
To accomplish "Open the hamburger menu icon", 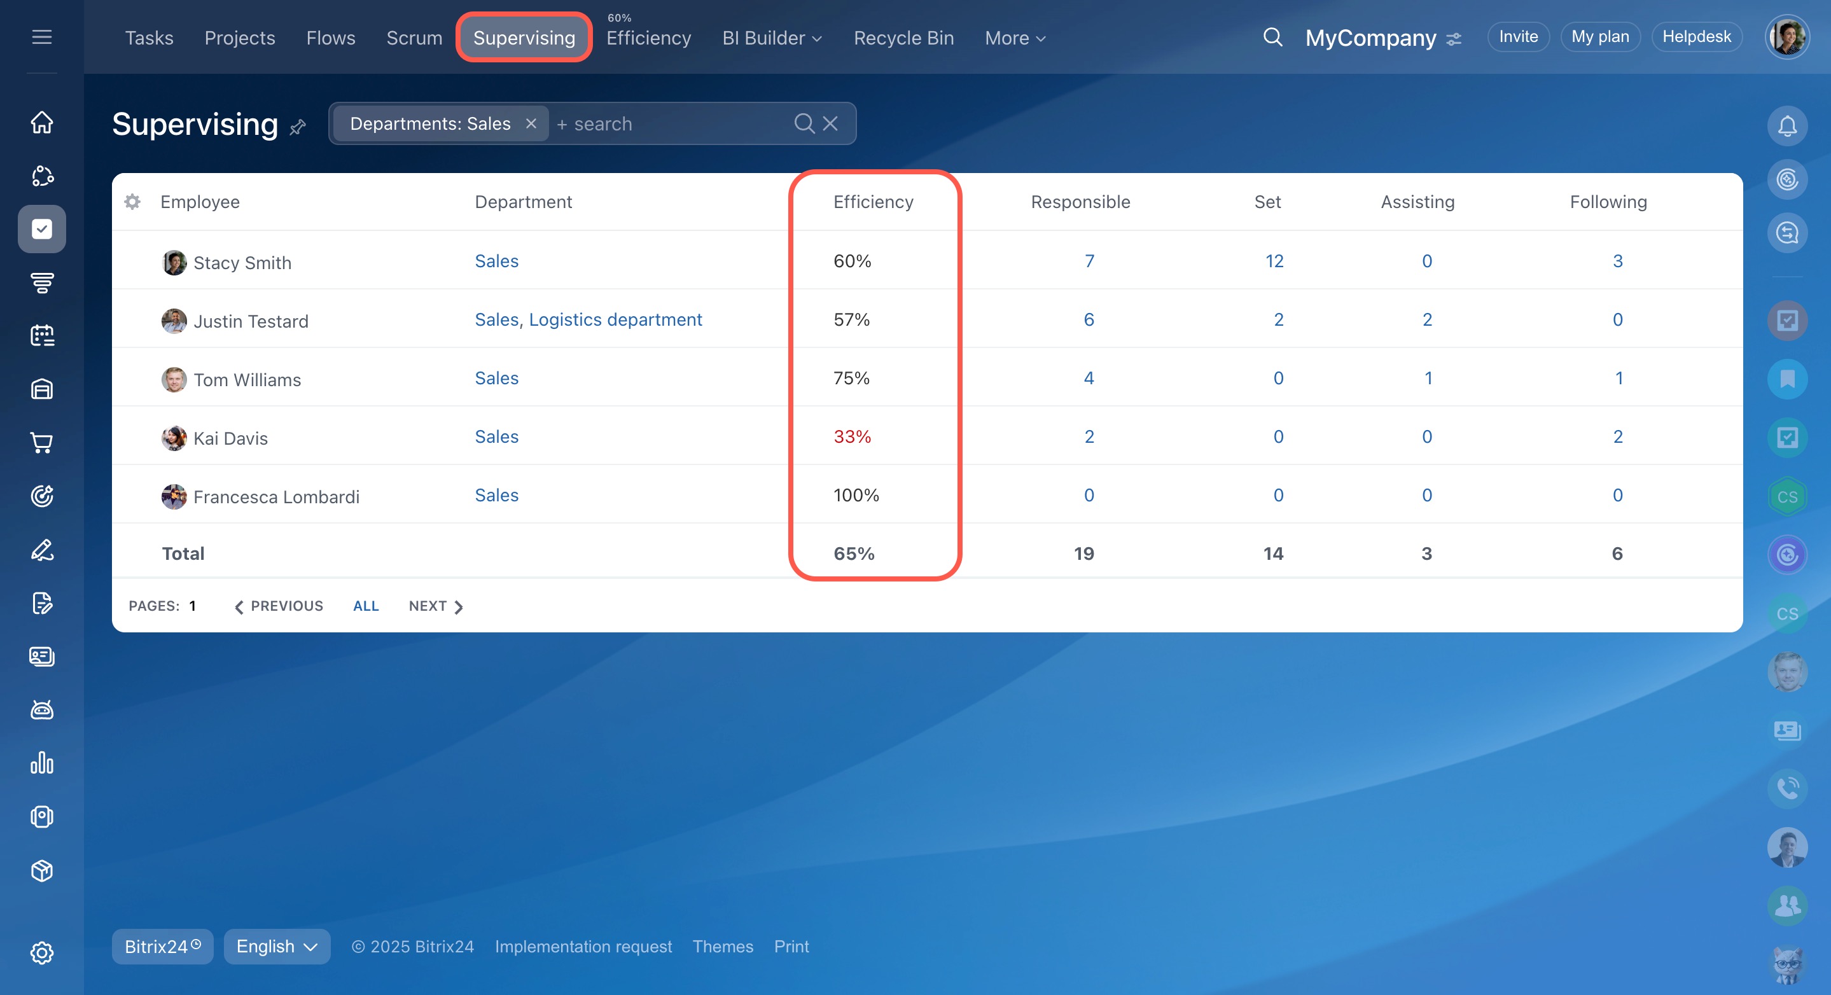I will (x=42, y=37).
